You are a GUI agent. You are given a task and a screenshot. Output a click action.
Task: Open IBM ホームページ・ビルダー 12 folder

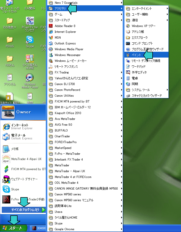click(x=85, y=107)
